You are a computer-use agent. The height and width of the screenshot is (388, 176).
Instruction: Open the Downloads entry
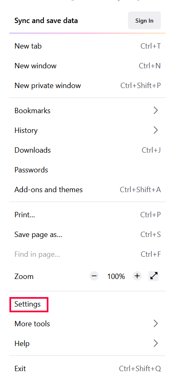click(88, 150)
